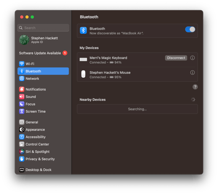Open Stephen Hackett Apple ID settings
218x194 pixels.
coord(43,40)
